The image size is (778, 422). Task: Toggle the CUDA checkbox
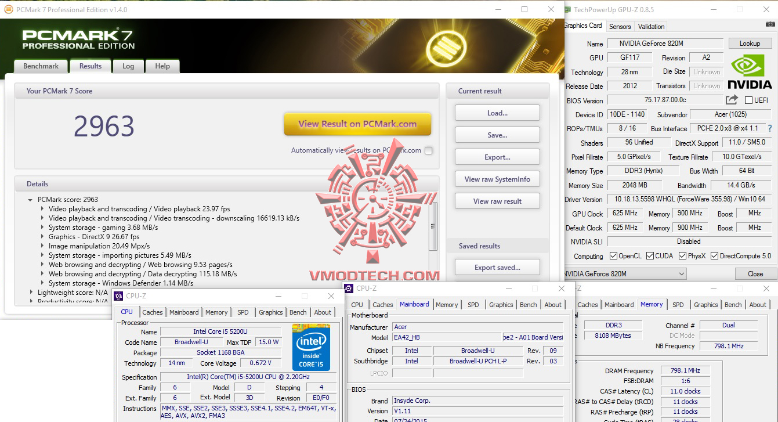click(x=650, y=256)
